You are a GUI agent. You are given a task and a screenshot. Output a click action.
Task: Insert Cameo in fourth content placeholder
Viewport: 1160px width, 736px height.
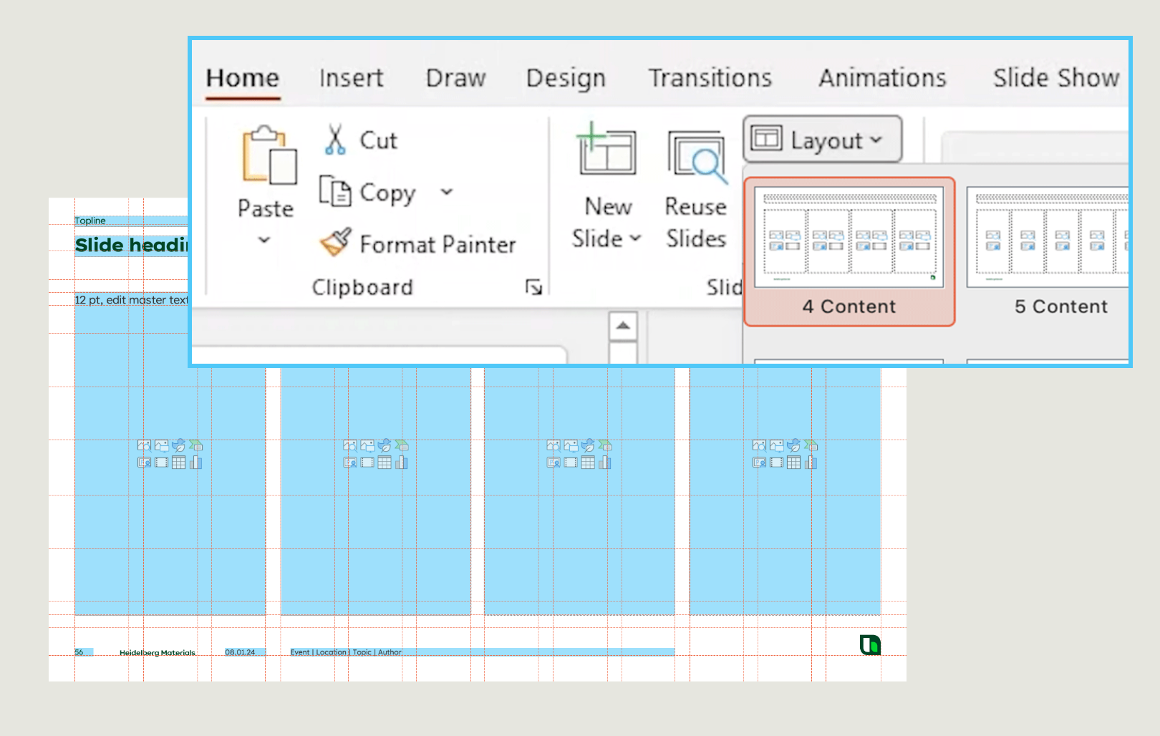point(759,463)
